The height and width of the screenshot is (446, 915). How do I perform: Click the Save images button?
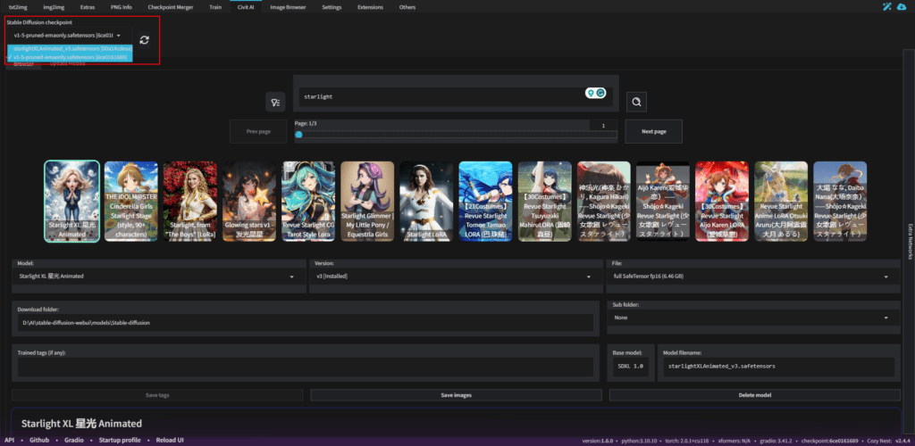[456, 395]
